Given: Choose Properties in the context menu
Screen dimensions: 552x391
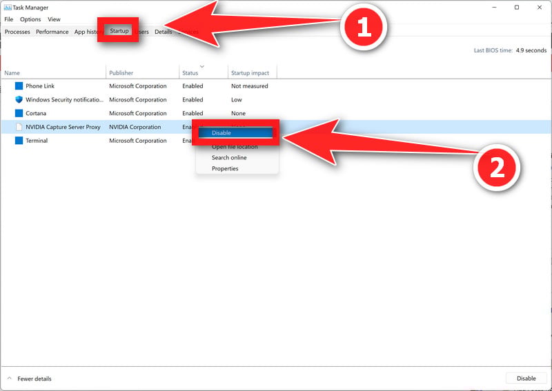Looking at the screenshot, I should click(x=225, y=168).
